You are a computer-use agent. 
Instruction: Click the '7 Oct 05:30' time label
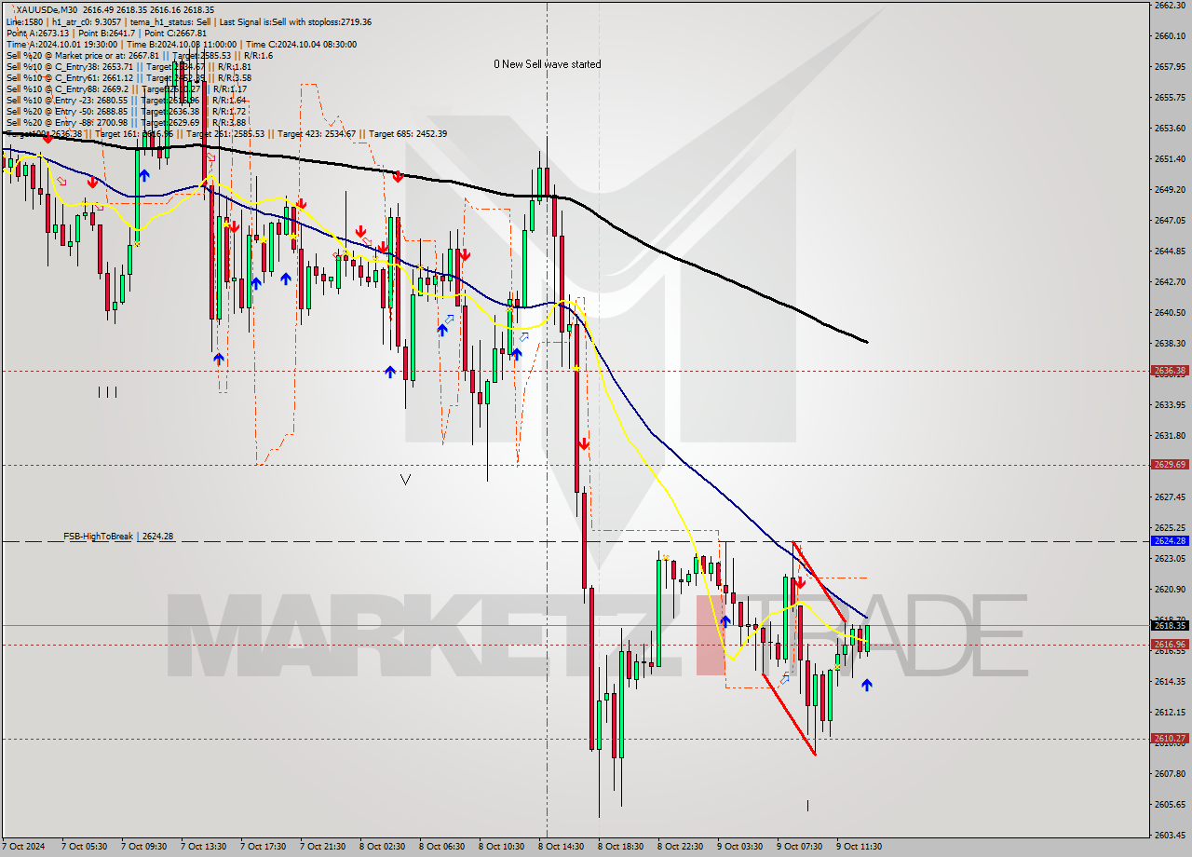tap(84, 847)
